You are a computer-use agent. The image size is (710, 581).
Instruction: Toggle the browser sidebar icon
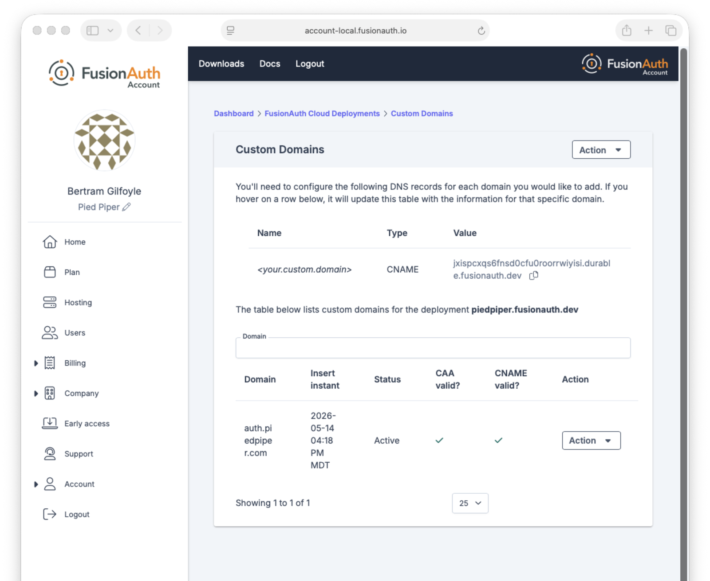92,30
